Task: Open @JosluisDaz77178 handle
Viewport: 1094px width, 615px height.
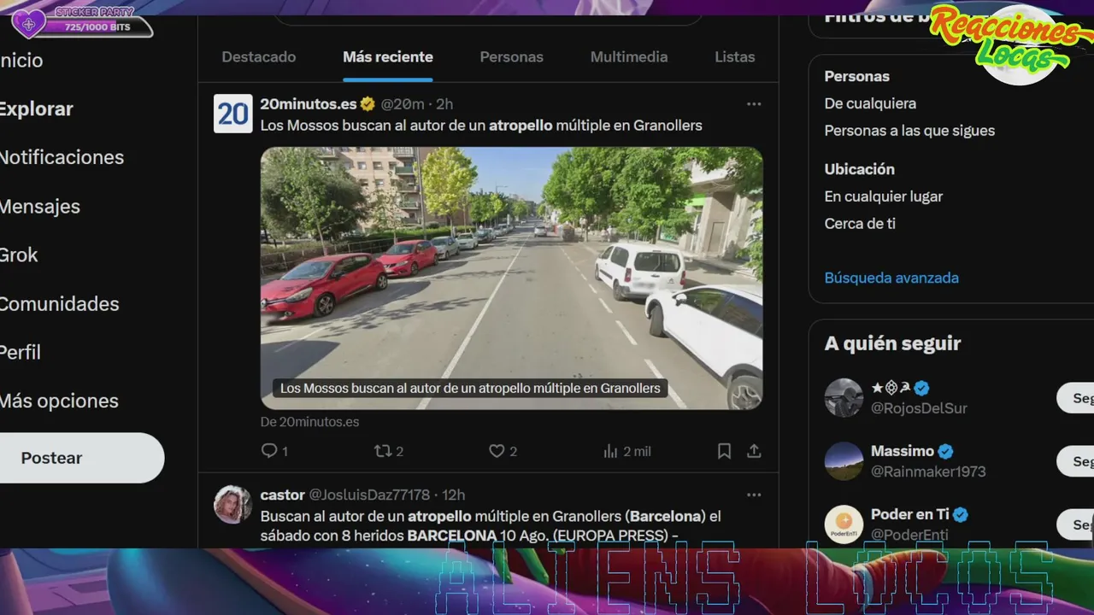Action: [x=369, y=495]
